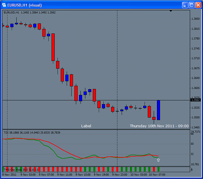Viewport: 203px width, 179px height.
Task: Click the 50 level on TDI scale
Action: pyautogui.click(x=192, y=144)
